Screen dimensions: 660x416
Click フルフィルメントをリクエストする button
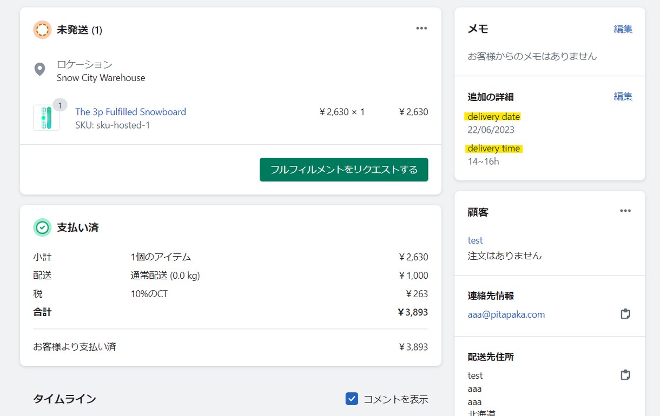point(344,170)
